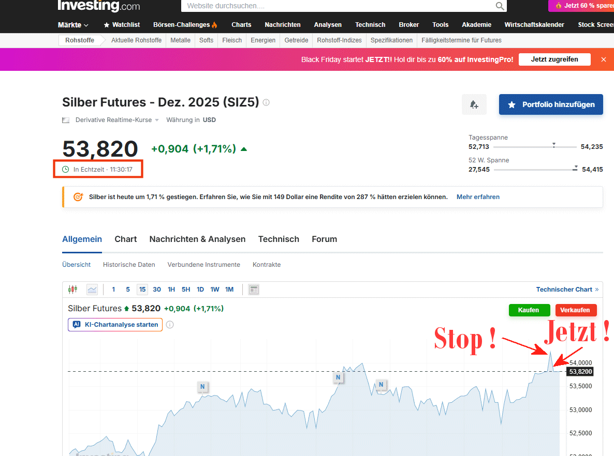Viewport: 614px width, 456px height.
Task: Switch to the Technisch tab
Action: pos(279,239)
